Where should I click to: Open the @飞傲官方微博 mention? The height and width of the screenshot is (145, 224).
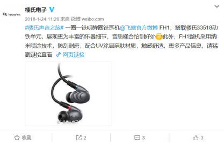(138, 28)
